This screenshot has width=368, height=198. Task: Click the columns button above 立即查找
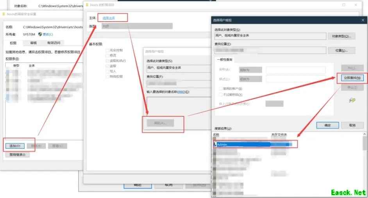point(352,68)
